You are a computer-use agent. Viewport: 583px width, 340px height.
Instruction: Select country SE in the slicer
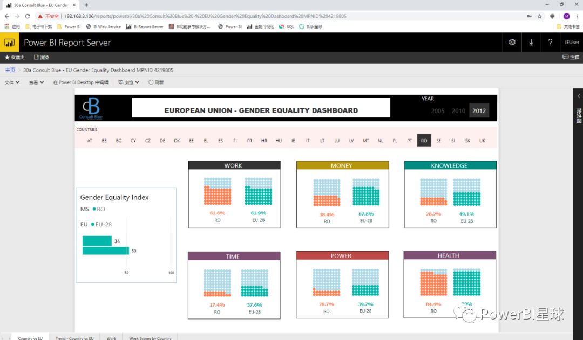coord(439,141)
